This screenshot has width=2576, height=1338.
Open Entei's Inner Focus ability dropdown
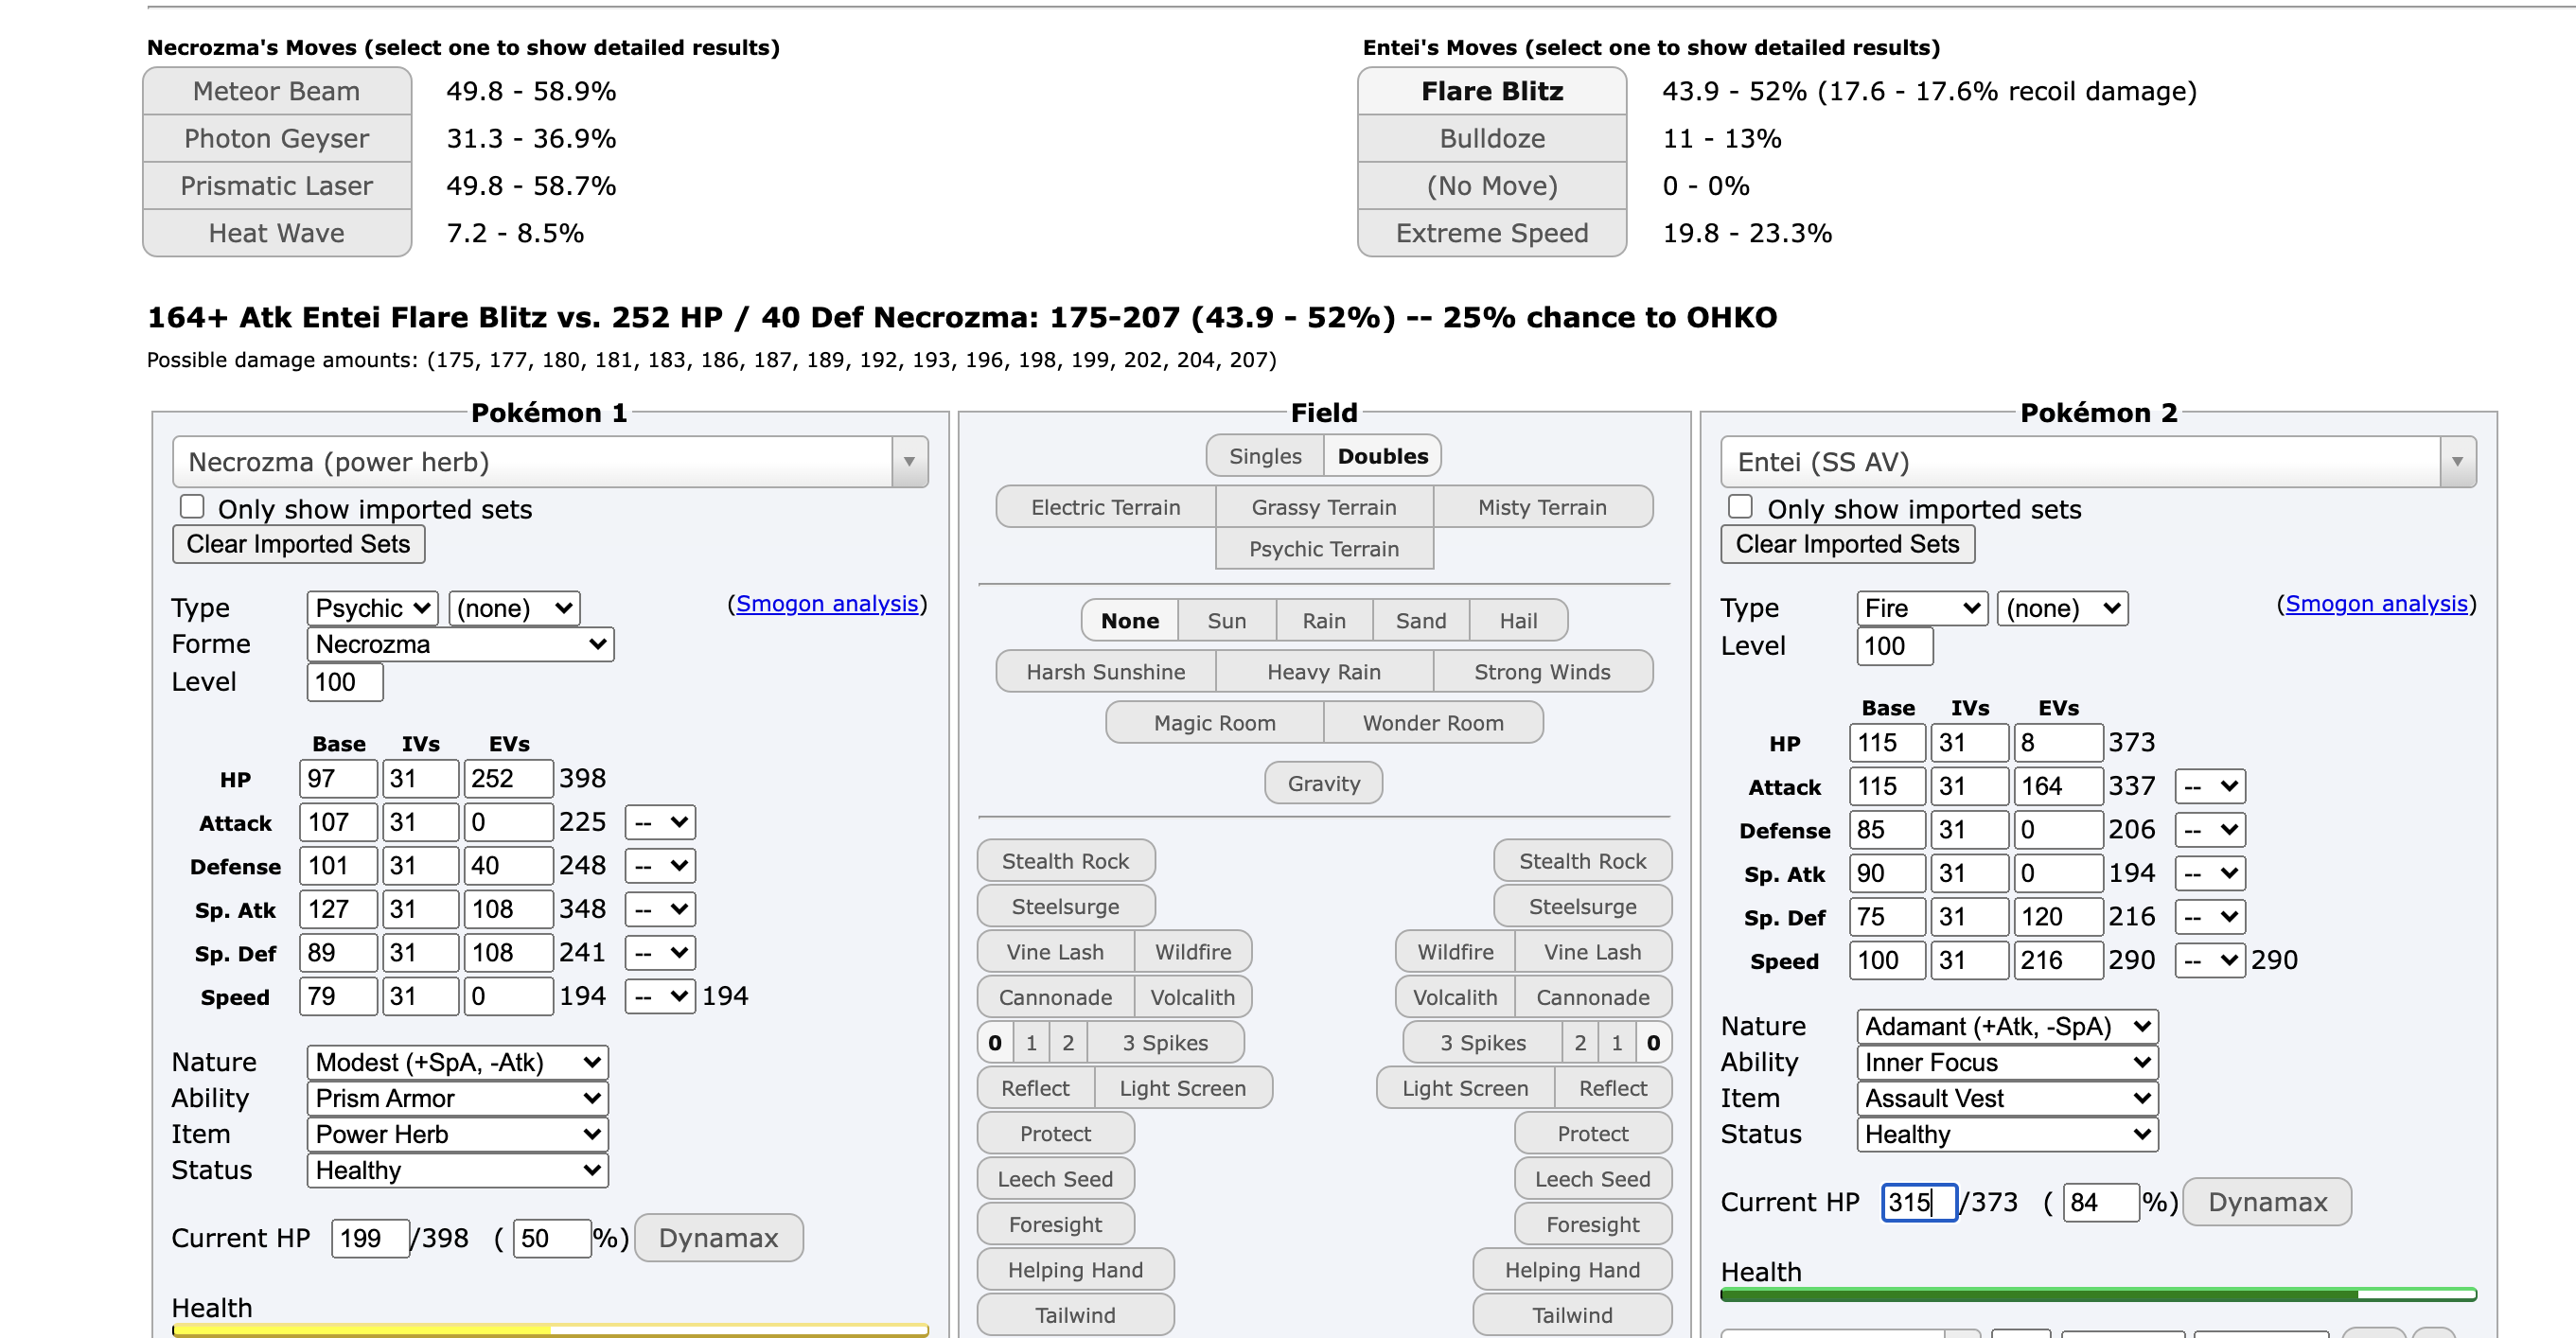(x=2007, y=1062)
